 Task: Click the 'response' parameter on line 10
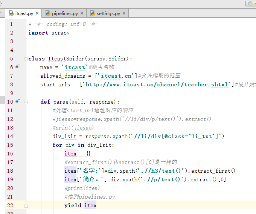[x=102, y=102]
